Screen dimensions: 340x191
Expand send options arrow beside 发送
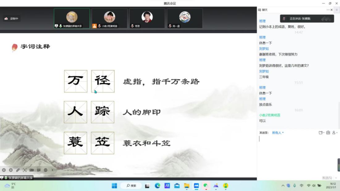336,178
